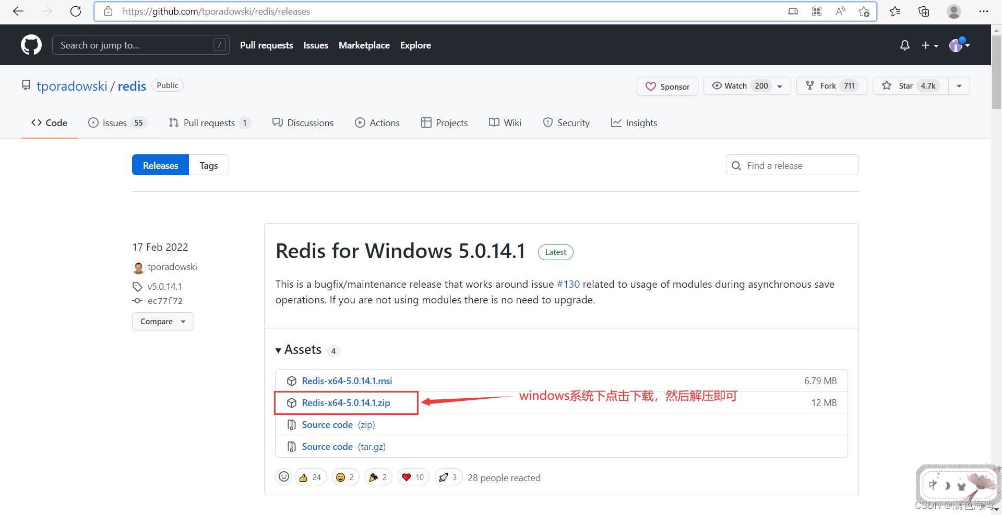1002x515 pixels.
Task: Switch to the Code tab
Action: pos(49,123)
